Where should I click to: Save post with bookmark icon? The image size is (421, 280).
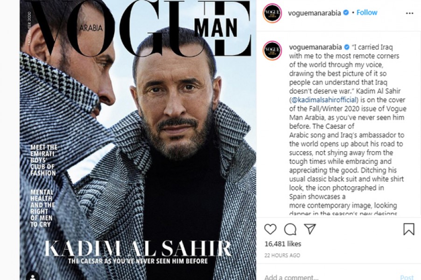coord(409,229)
